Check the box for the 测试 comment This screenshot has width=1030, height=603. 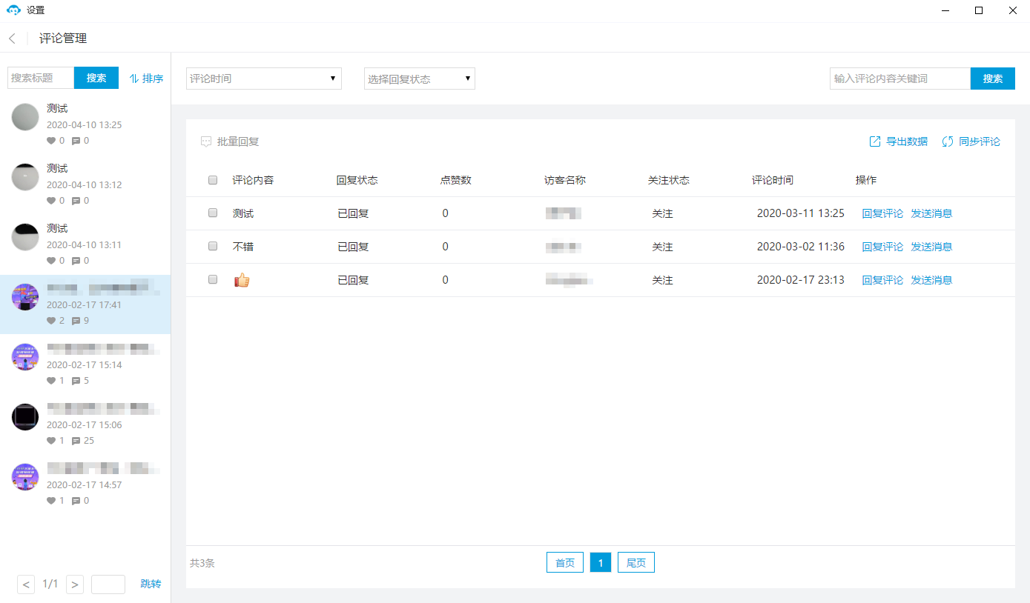click(213, 213)
